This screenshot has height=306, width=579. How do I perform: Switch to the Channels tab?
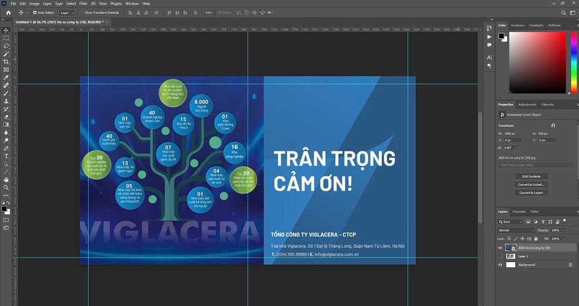[518, 212]
